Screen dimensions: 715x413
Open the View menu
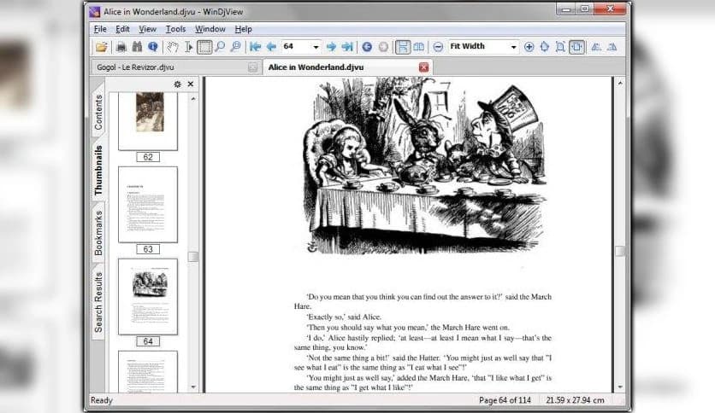pos(147,29)
